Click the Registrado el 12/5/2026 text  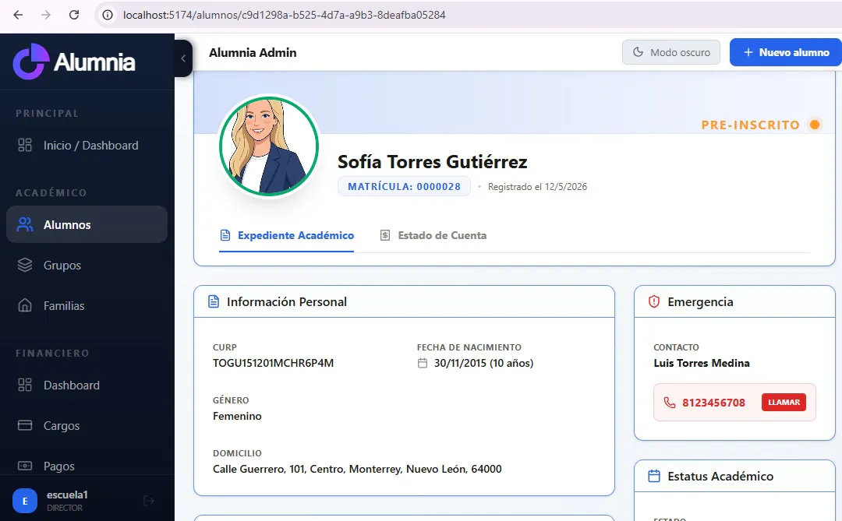click(537, 187)
